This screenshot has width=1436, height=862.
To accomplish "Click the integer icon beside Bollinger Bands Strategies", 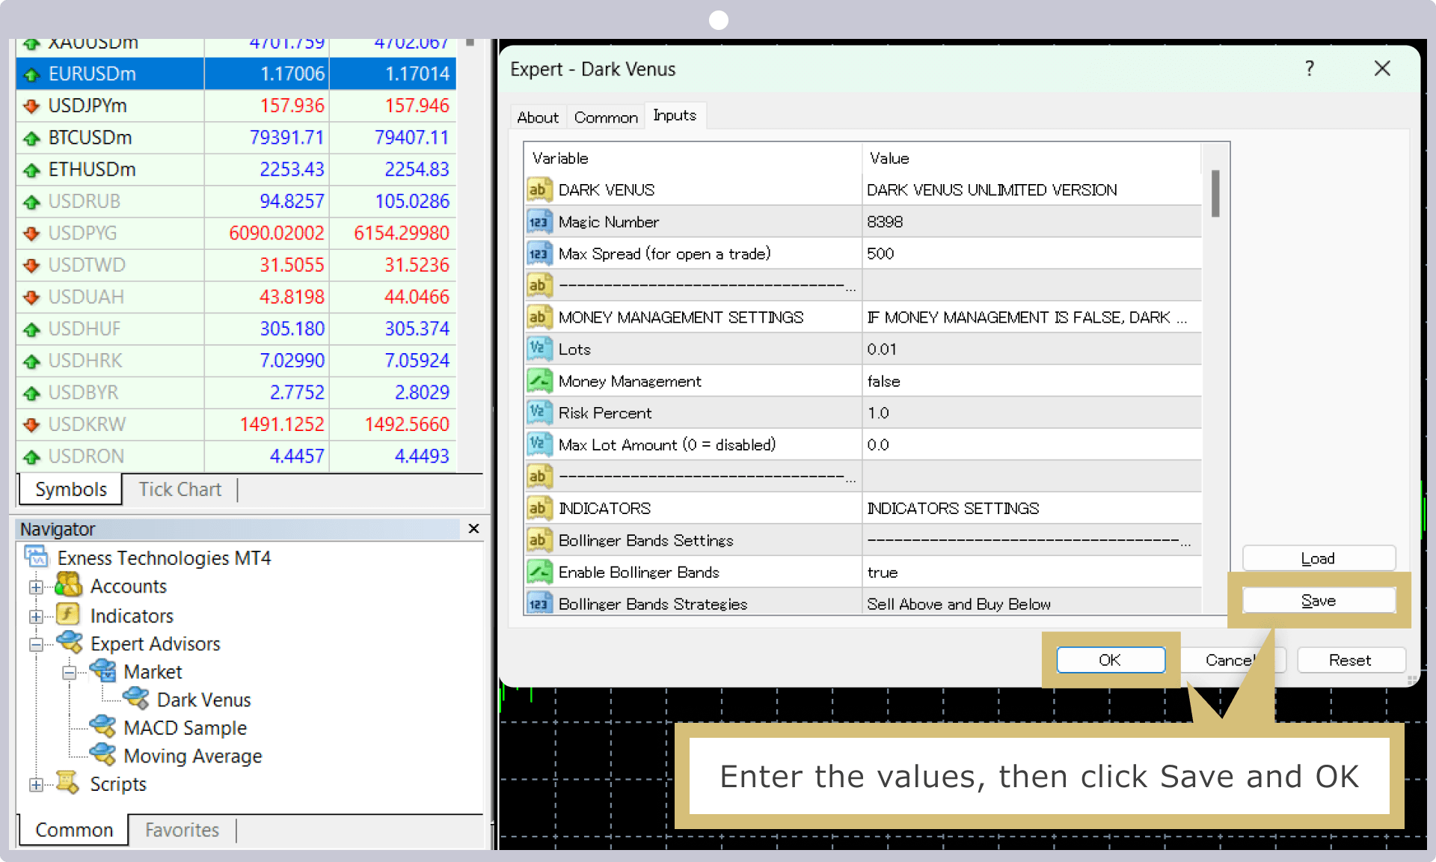I will [539, 603].
